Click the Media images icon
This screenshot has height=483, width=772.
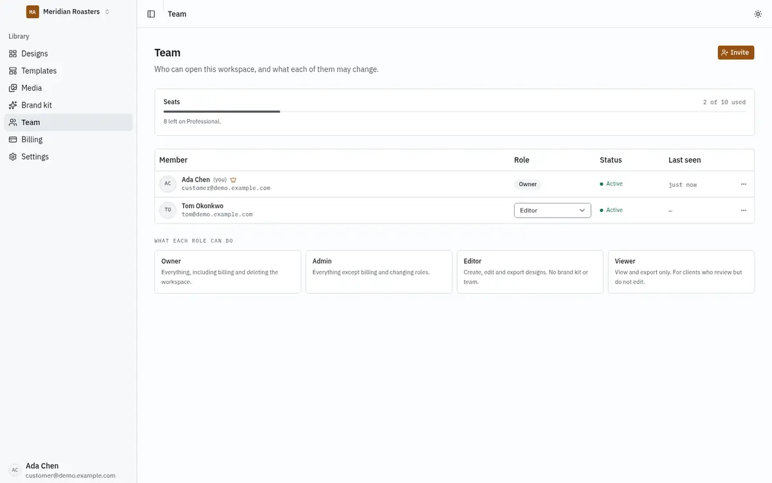pos(13,88)
